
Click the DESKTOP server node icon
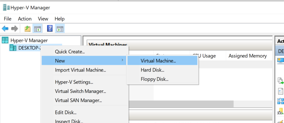point(13,48)
